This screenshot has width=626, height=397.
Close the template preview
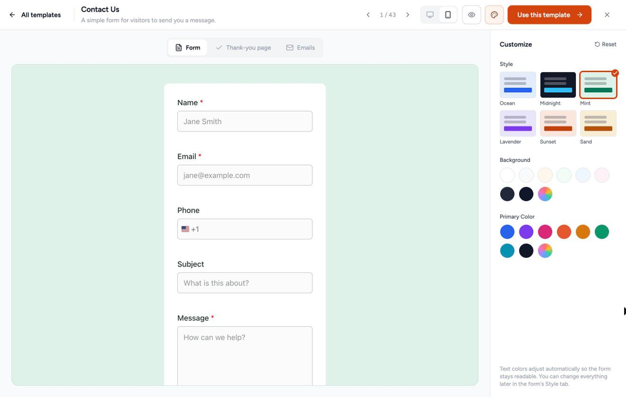coord(607,15)
